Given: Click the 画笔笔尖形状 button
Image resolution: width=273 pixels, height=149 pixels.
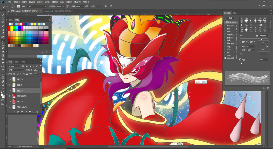Looking at the screenshot, I should (x=231, y=22).
